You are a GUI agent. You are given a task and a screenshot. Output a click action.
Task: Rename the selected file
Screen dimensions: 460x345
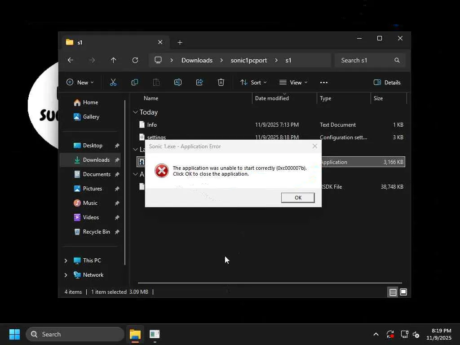pos(178,83)
